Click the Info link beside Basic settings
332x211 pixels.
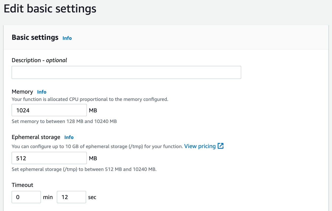point(67,38)
